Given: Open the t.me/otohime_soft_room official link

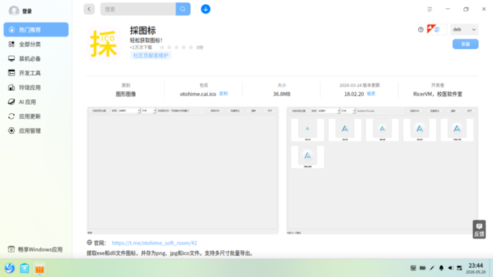Looking at the screenshot, I should point(154,243).
